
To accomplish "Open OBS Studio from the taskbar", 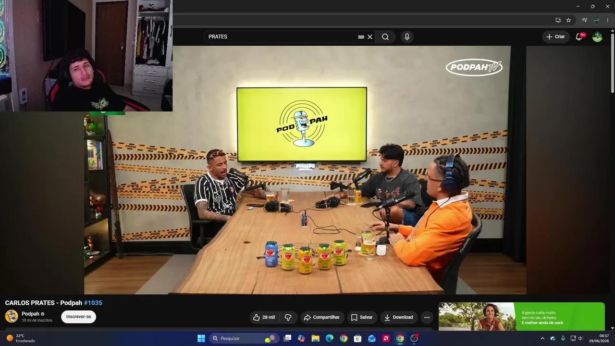I will click(414, 338).
